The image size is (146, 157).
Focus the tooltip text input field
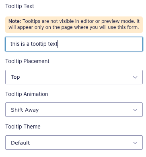pyautogui.click(x=74, y=44)
